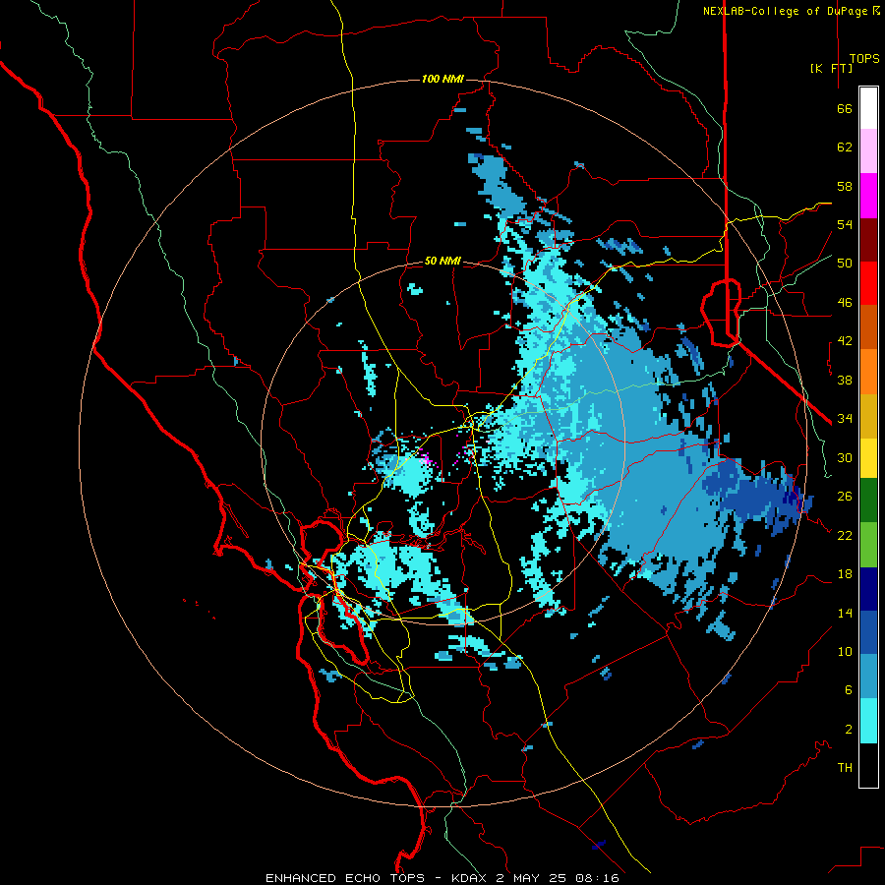Click the '14' legend value
Image resolution: width=885 pixels, height=885 pixels.
pos(845,613)
